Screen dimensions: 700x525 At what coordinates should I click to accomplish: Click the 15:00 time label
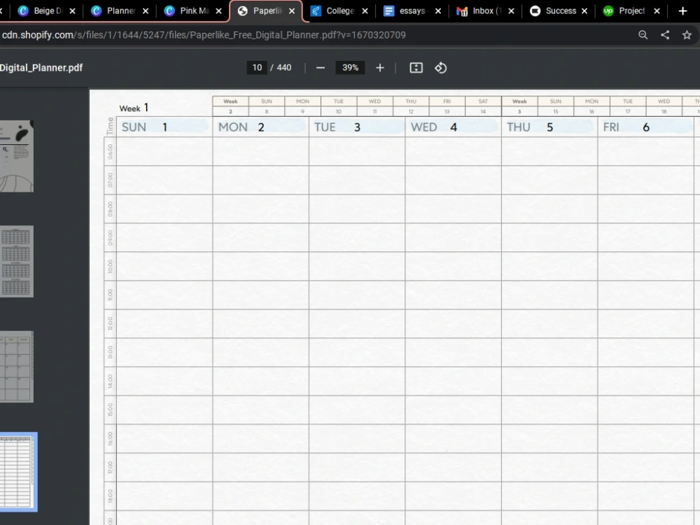pyautogui.click(x=111, y=409)
